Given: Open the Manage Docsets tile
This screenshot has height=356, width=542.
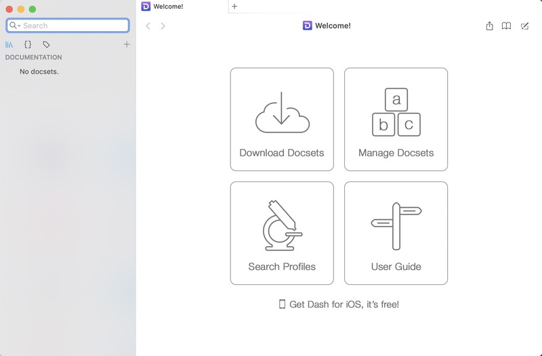Looking at the screenshot, I should (x=396, y=119).
